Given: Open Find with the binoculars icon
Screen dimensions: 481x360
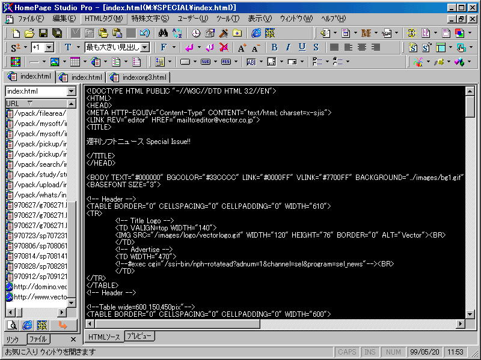Looking at the screenshot, I should point(163,33).
